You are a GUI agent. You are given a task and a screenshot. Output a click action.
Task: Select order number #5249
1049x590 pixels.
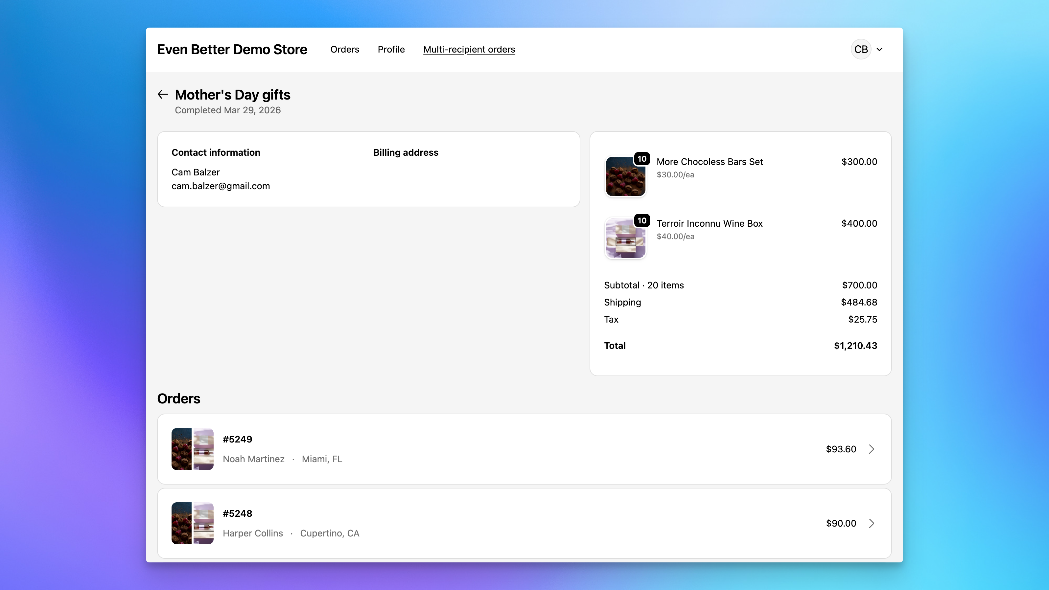[237, 439]
